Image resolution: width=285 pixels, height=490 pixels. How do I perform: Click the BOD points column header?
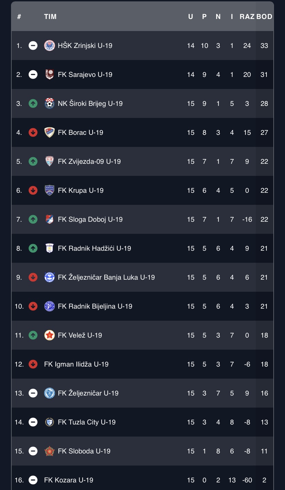click(x=264, y=17)
